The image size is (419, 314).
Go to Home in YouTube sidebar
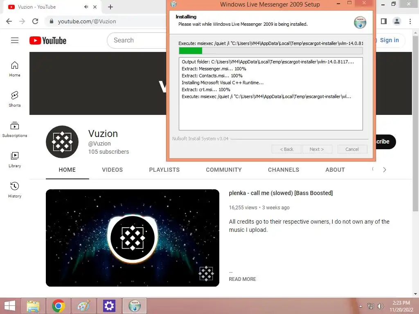[15, 69]
